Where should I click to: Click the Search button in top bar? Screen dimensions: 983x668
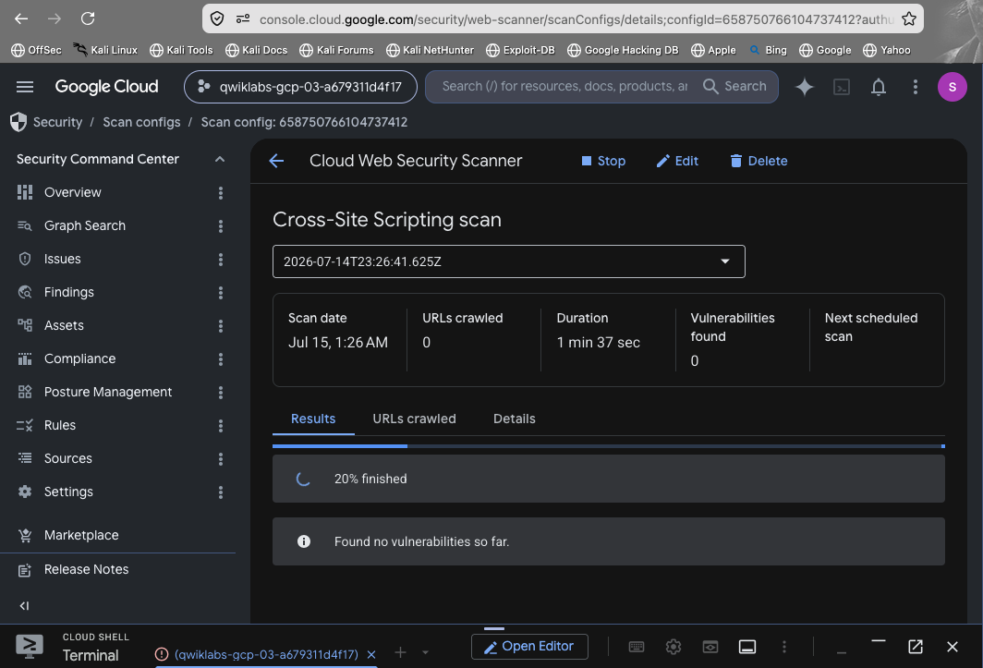[734, 87]
